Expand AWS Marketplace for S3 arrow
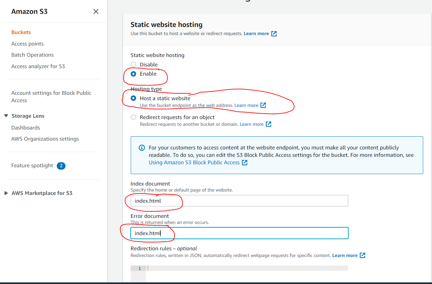Viewport: 432px width, 284px height. (6, 193)
